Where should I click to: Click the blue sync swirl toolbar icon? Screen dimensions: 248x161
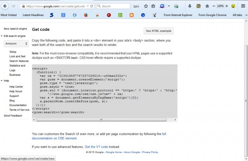(x=162, y=6)
